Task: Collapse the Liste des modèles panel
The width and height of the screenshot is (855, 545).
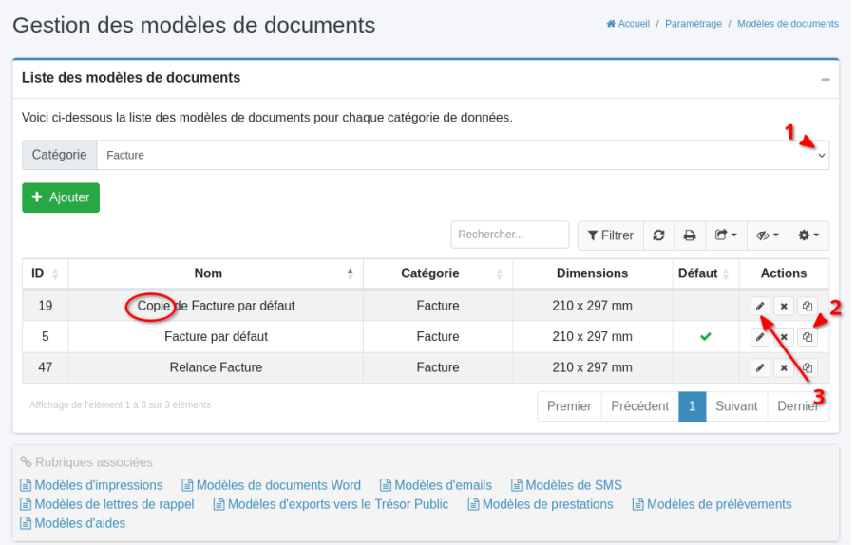Action: pyautogui.click(x=825, y=79)
